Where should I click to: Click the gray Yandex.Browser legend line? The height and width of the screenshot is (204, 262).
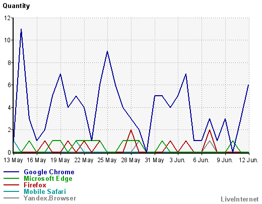(11, 198)
